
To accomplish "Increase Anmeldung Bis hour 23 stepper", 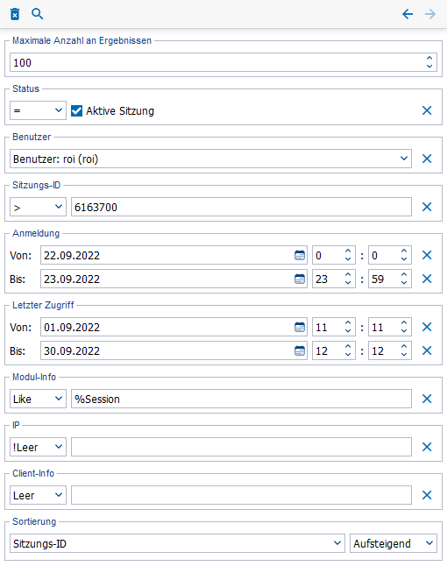I will click(348, 275).
